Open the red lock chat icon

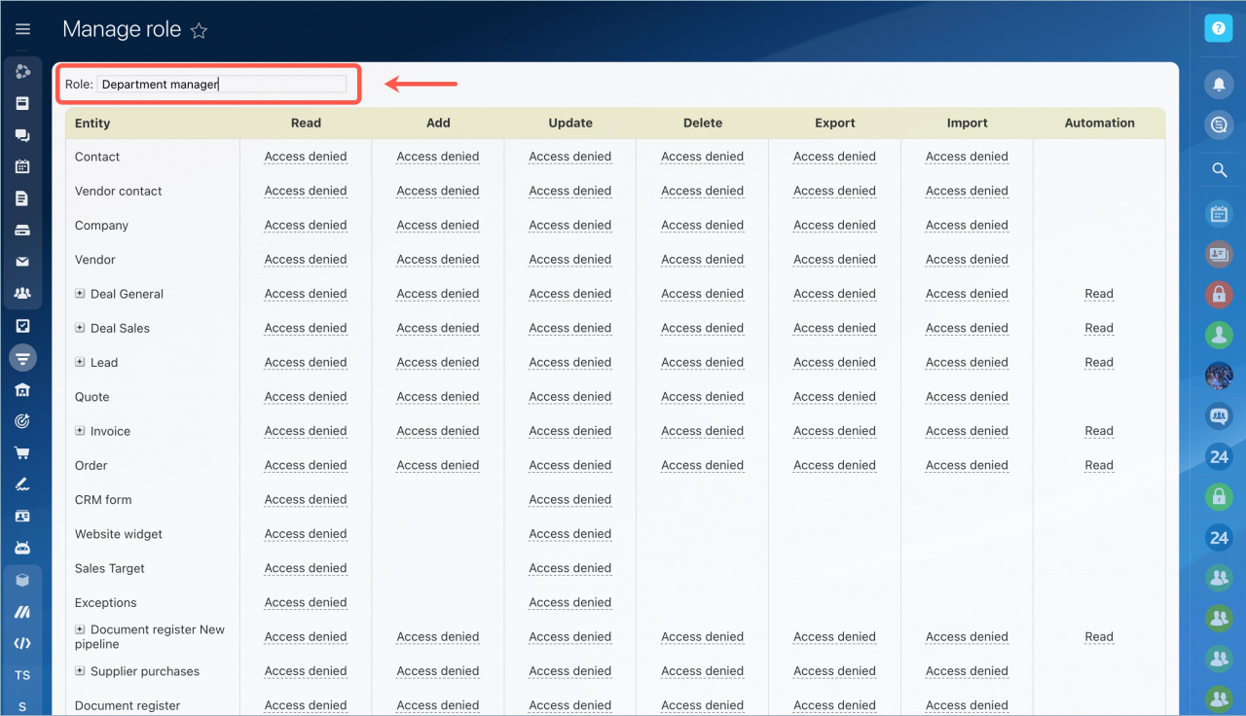[1219, 294]
